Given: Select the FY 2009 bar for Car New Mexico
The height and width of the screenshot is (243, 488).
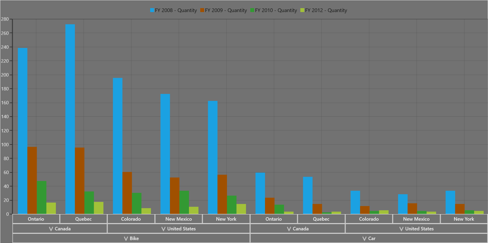Looking at the screenshot, I should point(412,209).
